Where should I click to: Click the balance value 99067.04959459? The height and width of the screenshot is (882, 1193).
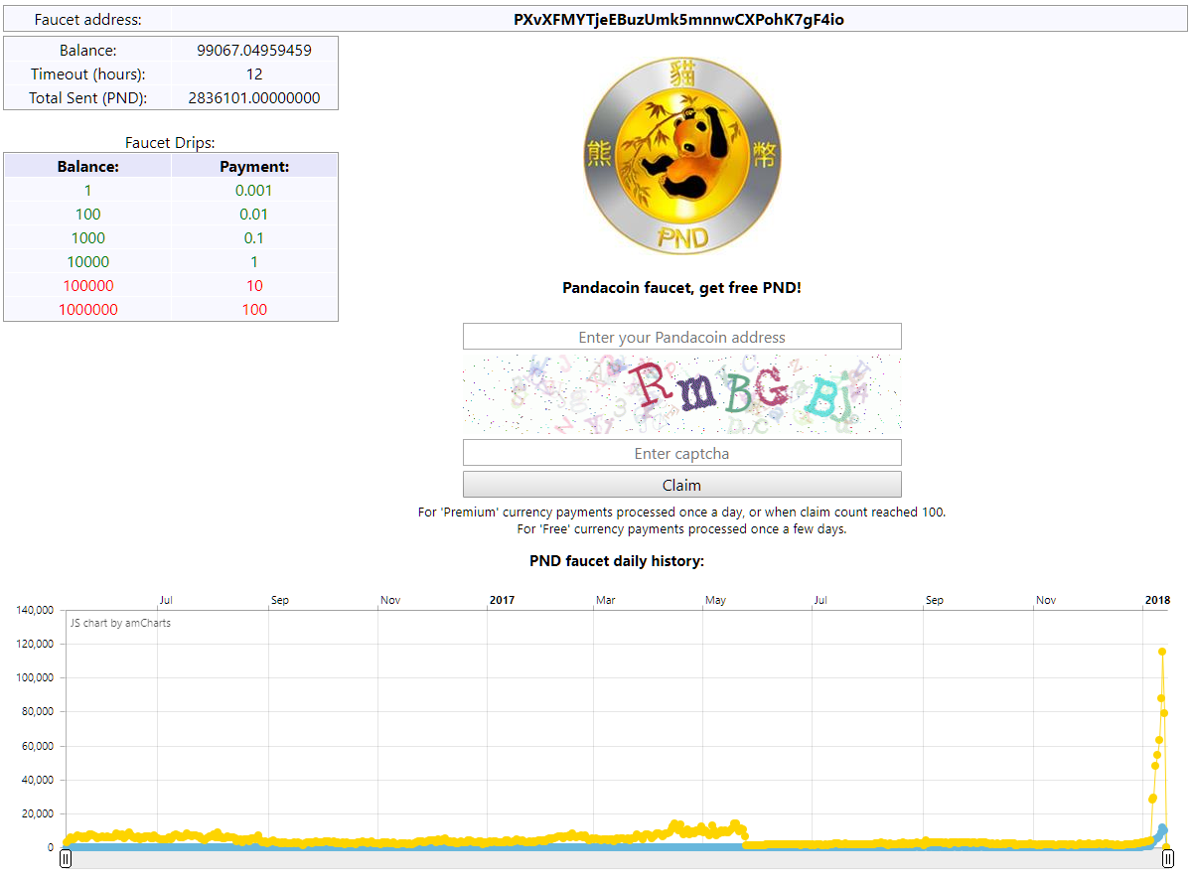(x=254, y=50)
